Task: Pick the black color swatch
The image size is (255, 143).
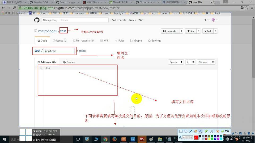Action: 200,136
